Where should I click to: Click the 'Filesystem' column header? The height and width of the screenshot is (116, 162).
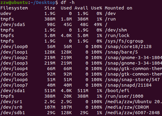point(14,8)
